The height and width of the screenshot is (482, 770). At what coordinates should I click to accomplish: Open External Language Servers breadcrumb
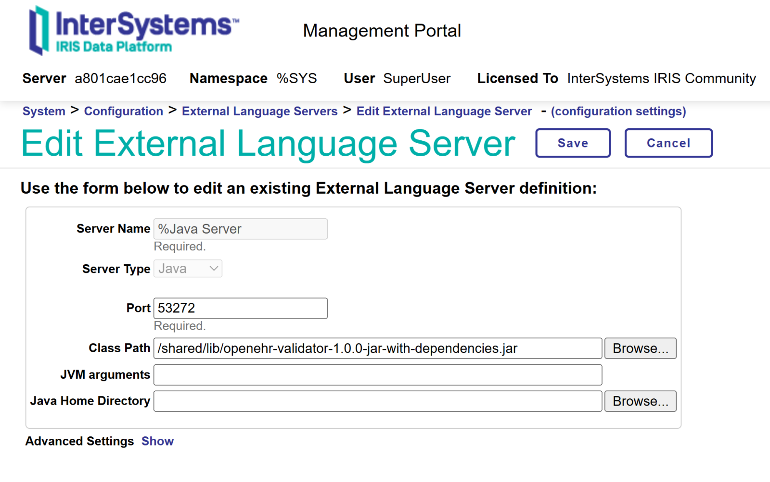[x=259, y=111]
